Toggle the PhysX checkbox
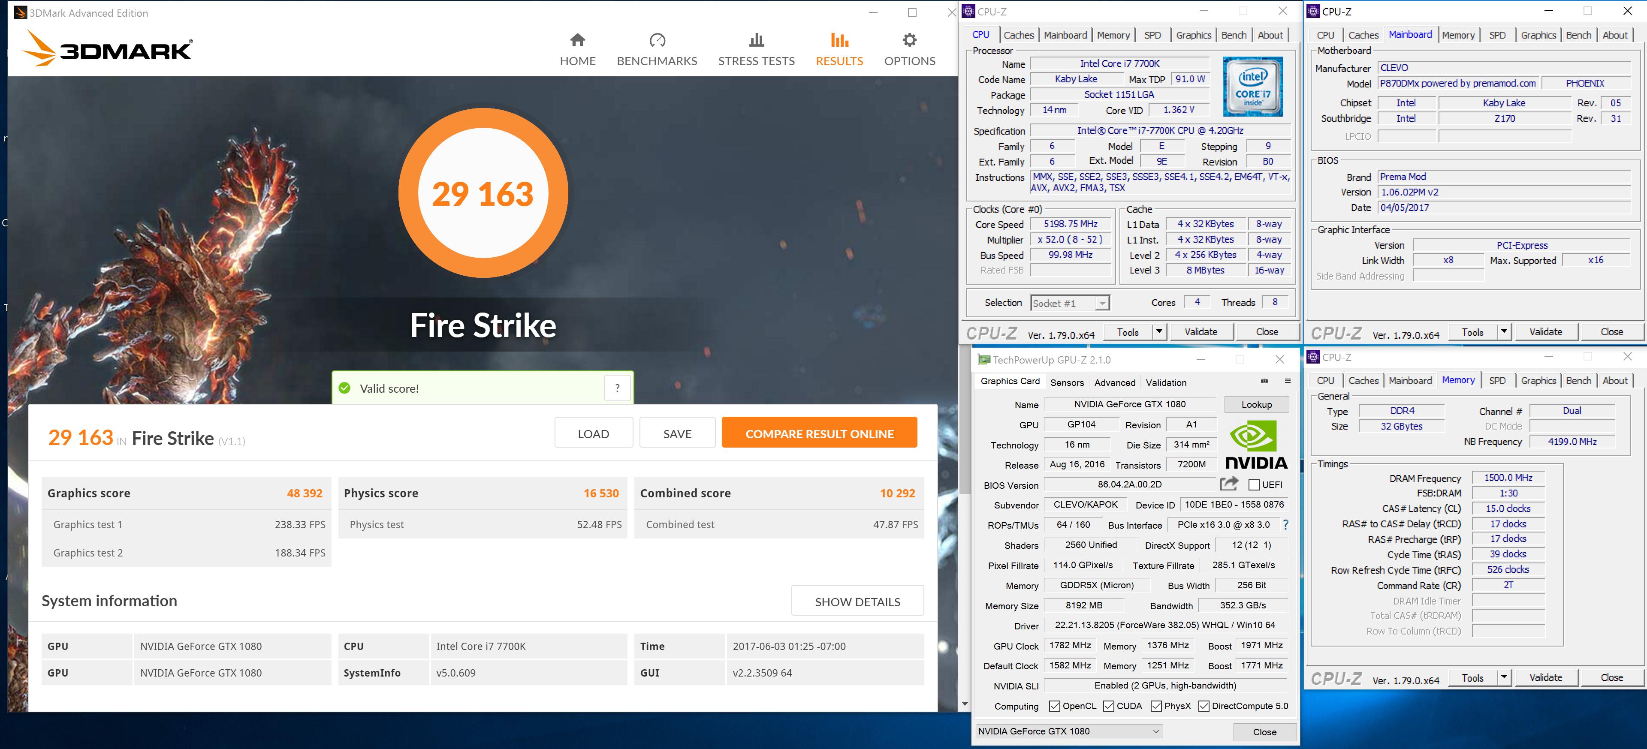This screenshot has height=749, width=1647. pos(1156,706)
